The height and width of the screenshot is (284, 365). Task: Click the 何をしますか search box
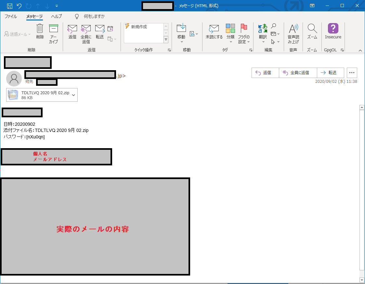(94, 16)
